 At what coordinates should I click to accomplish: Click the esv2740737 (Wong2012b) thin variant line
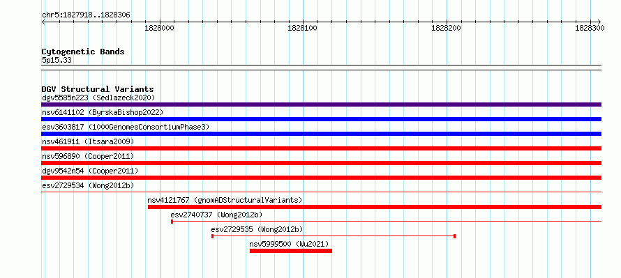point(386,222)
